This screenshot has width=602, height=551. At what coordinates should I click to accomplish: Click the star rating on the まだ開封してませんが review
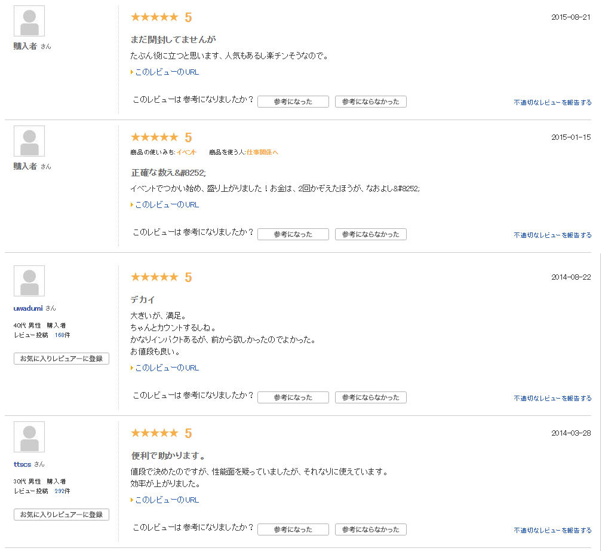pos(154,17)
